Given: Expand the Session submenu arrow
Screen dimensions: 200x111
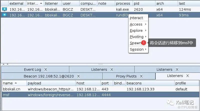Looking at the screenshot, I should click(146, 49).
